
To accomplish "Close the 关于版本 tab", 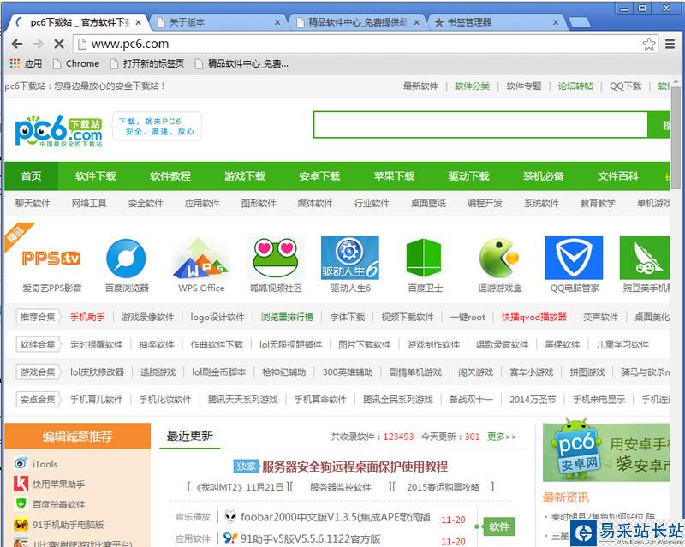I will (x=277, y=22).
